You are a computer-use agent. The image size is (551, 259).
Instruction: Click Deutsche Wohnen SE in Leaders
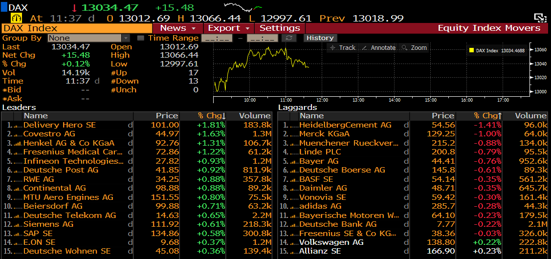tap(67, 251)
